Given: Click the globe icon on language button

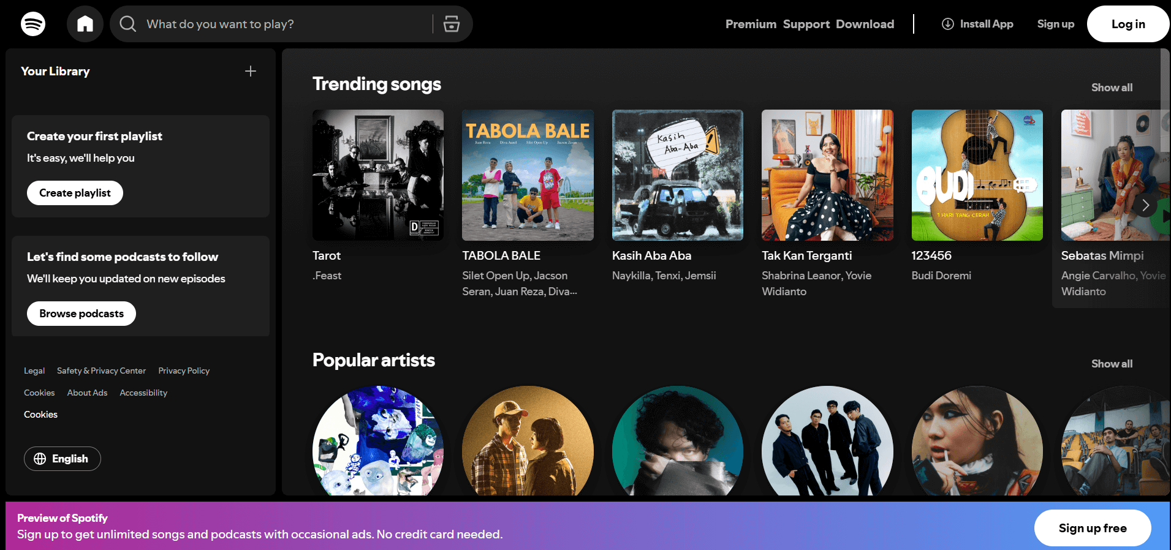Looking at the screenshot, I should (40, 459).
